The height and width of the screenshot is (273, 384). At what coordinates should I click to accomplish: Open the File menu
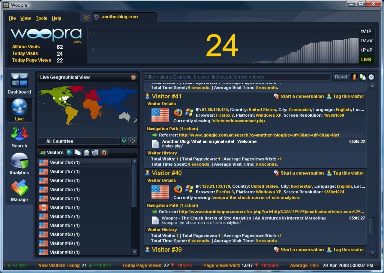click(12, 18)
